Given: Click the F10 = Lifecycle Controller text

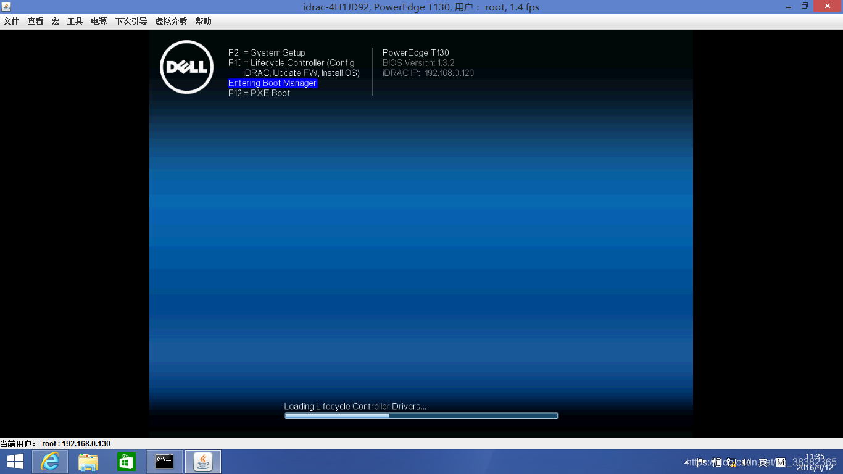Looking at the screenshot, I should click(294, 68).
